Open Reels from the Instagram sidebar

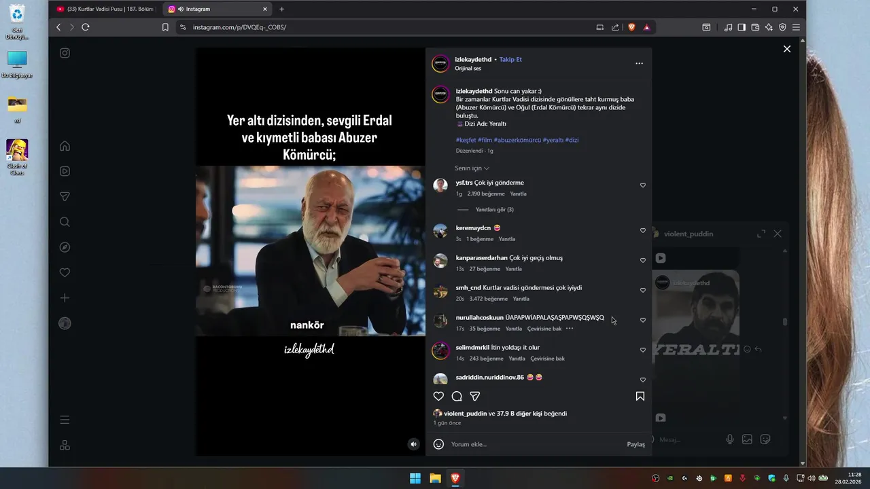coord(65,171)
